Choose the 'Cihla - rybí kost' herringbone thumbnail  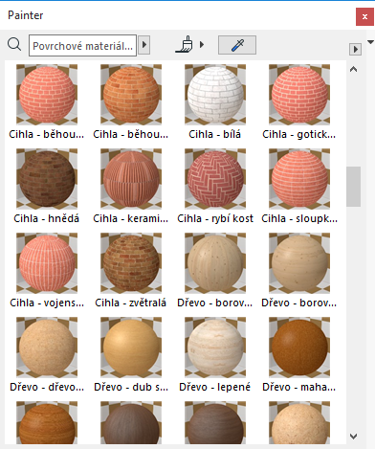coord(215,179)
